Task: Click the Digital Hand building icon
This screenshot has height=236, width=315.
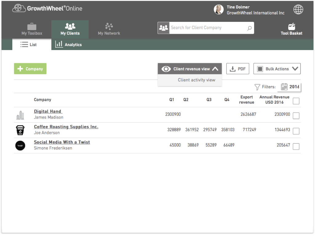Action: click(20, 115)
